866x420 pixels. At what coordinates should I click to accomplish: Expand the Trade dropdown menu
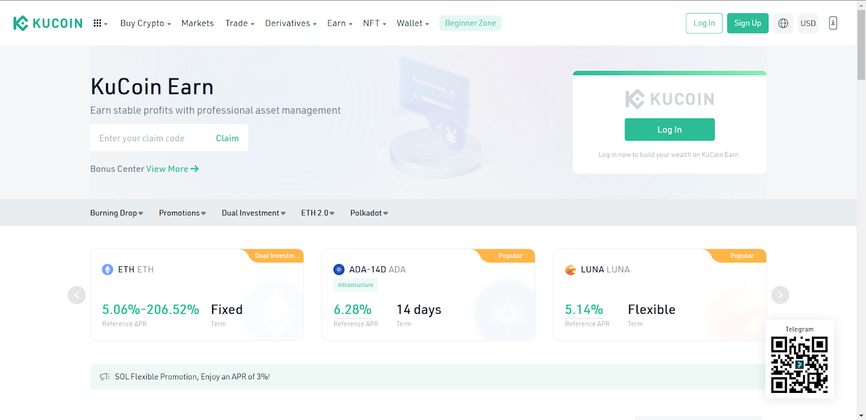240,23
